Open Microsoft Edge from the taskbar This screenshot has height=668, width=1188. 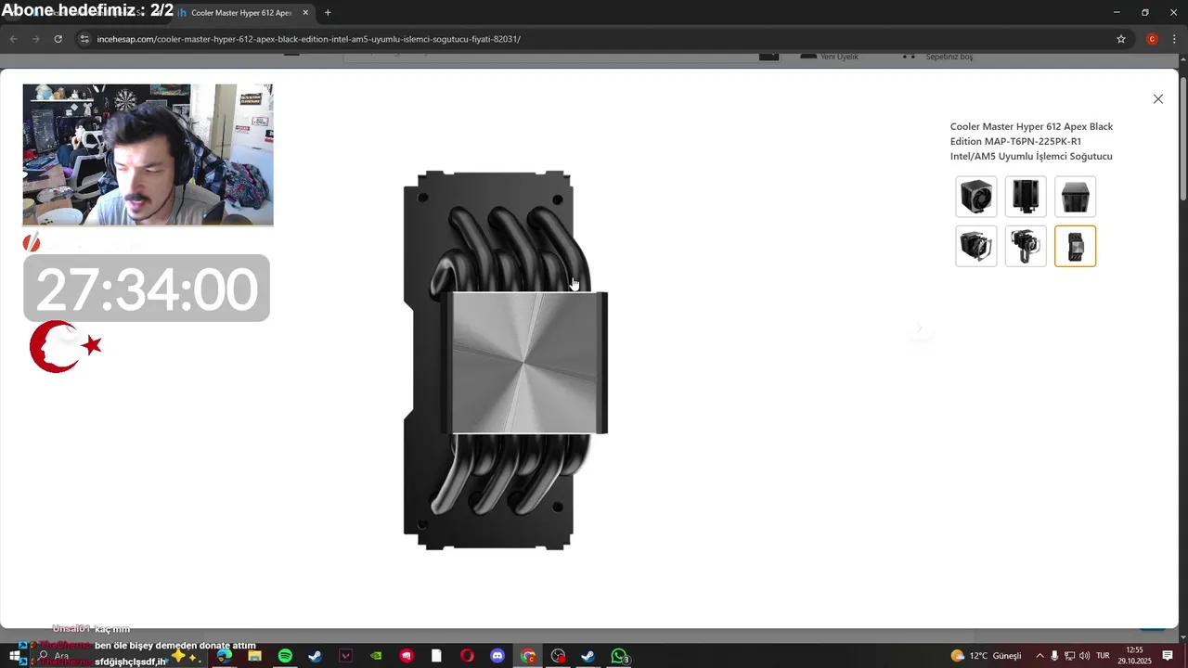(225, 656)
